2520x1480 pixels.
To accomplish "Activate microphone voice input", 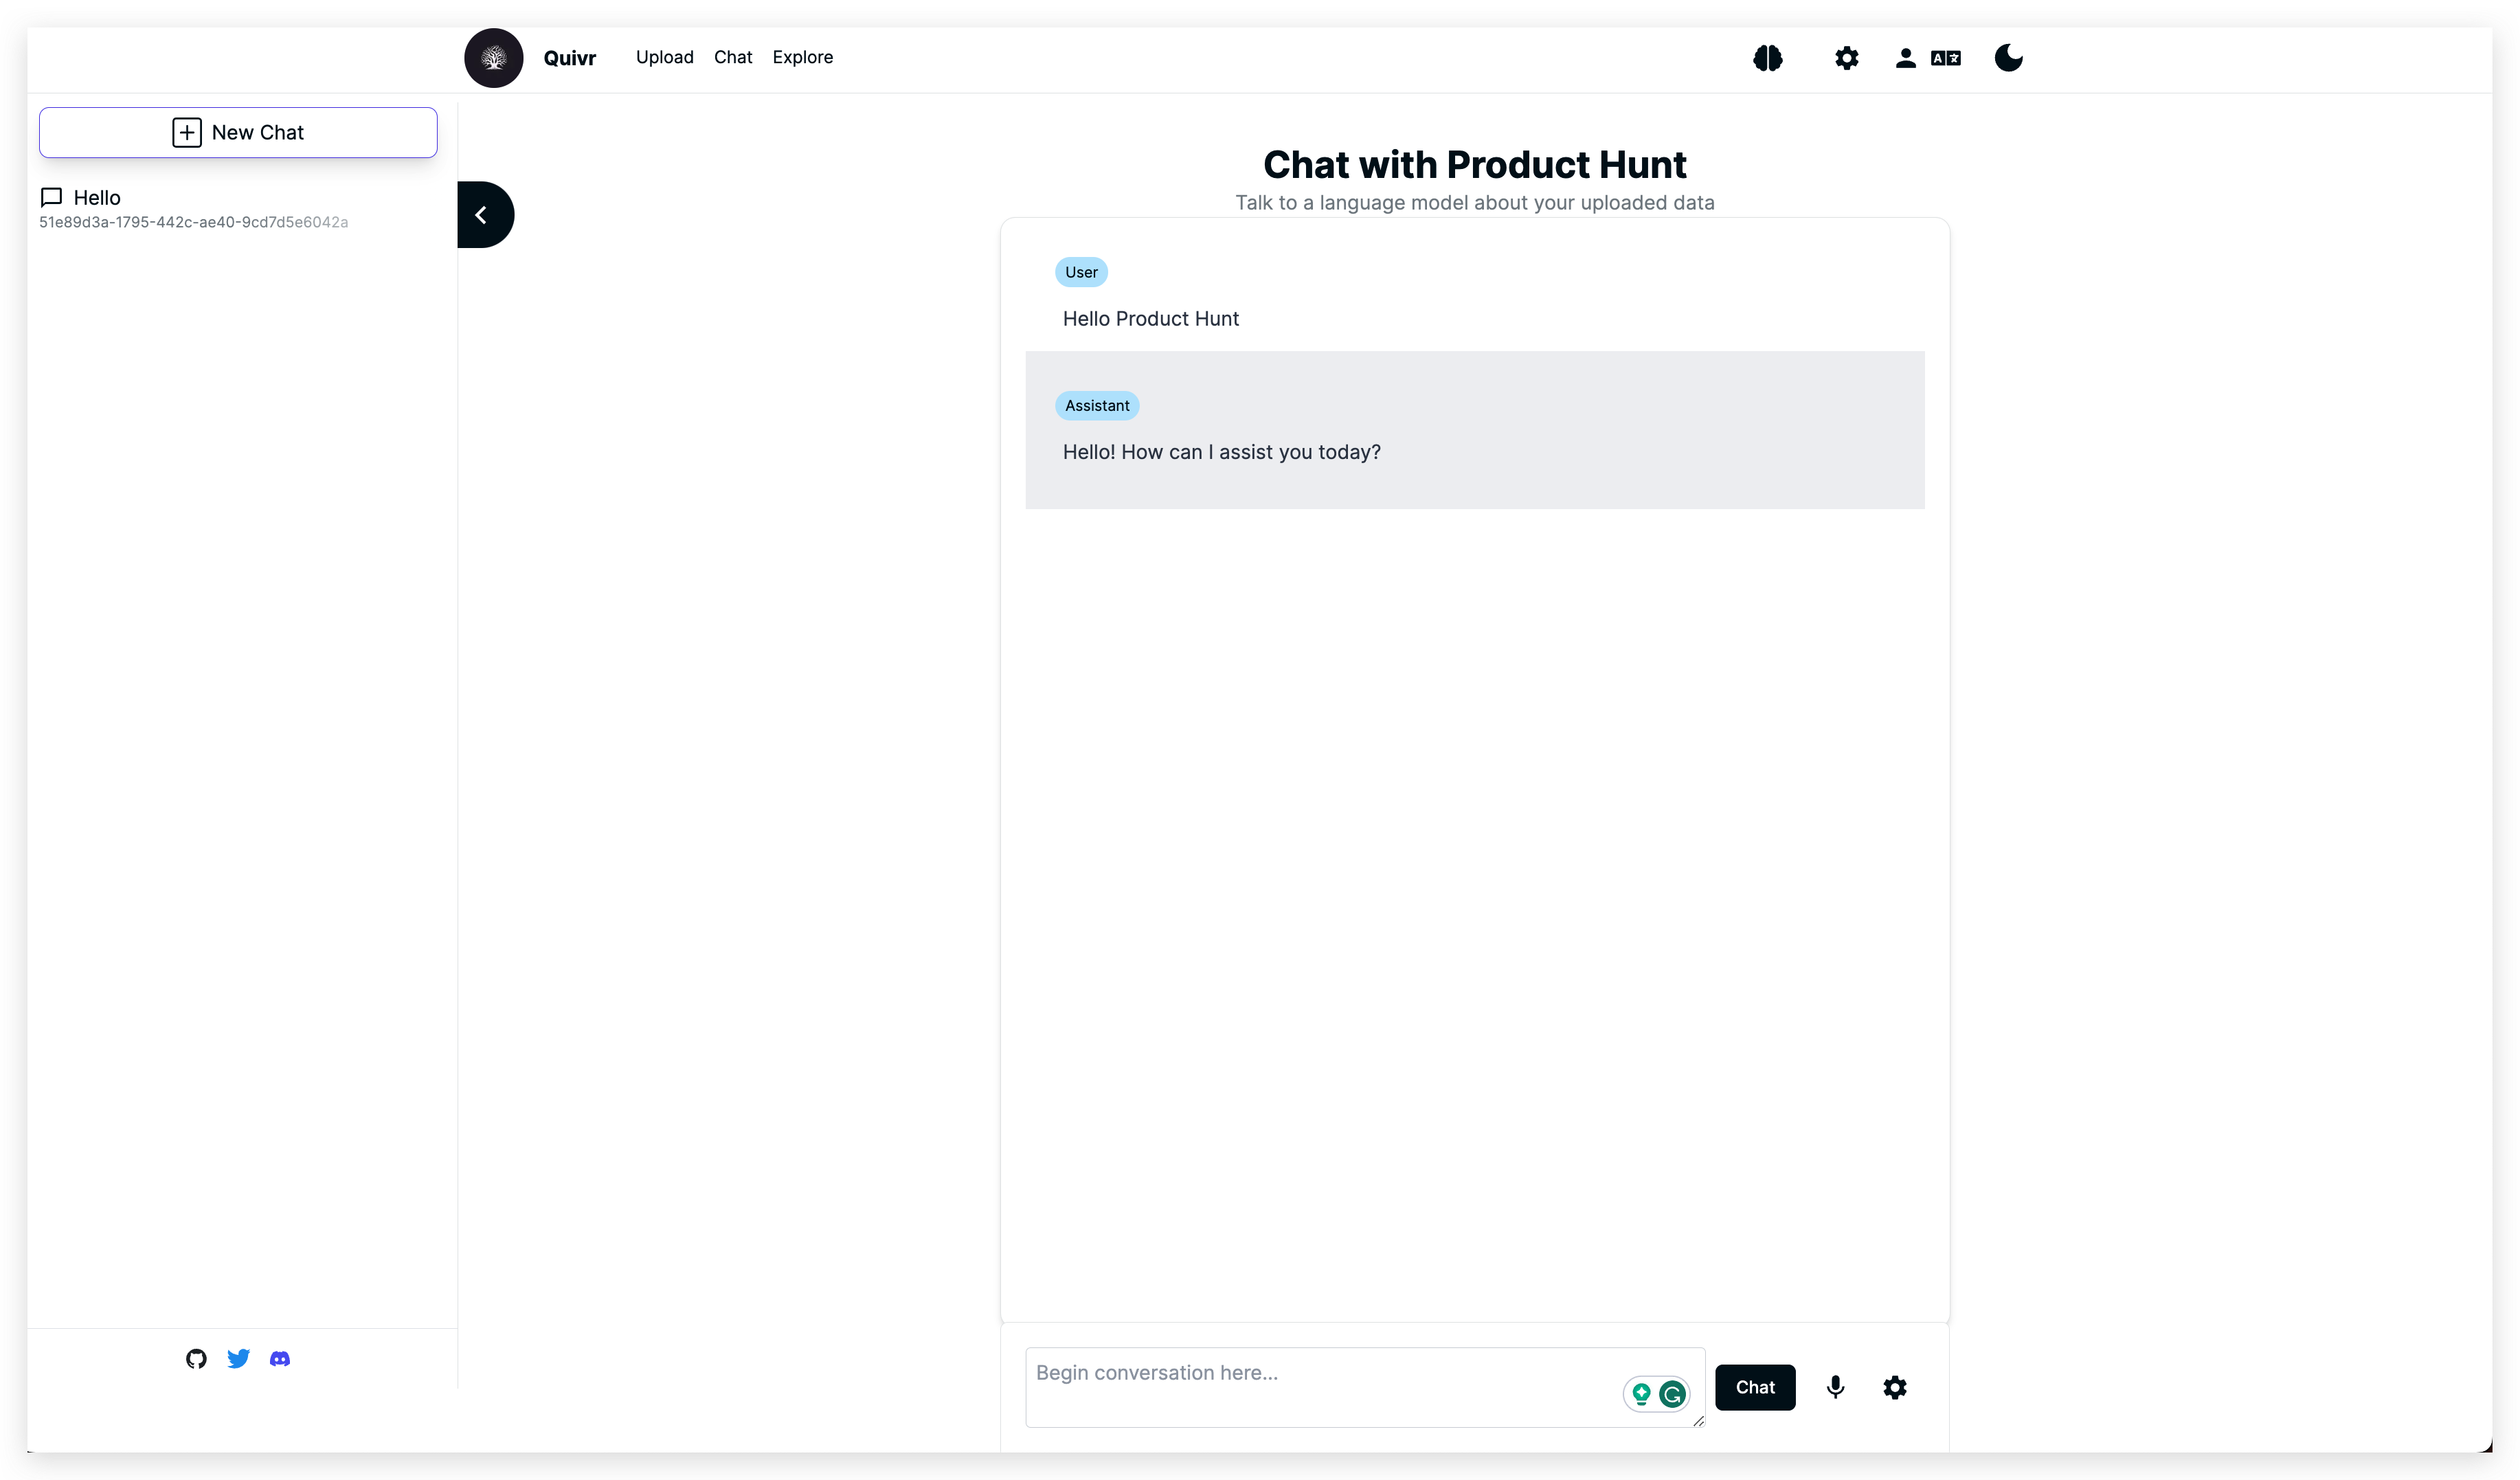I will (1835, 1387).
